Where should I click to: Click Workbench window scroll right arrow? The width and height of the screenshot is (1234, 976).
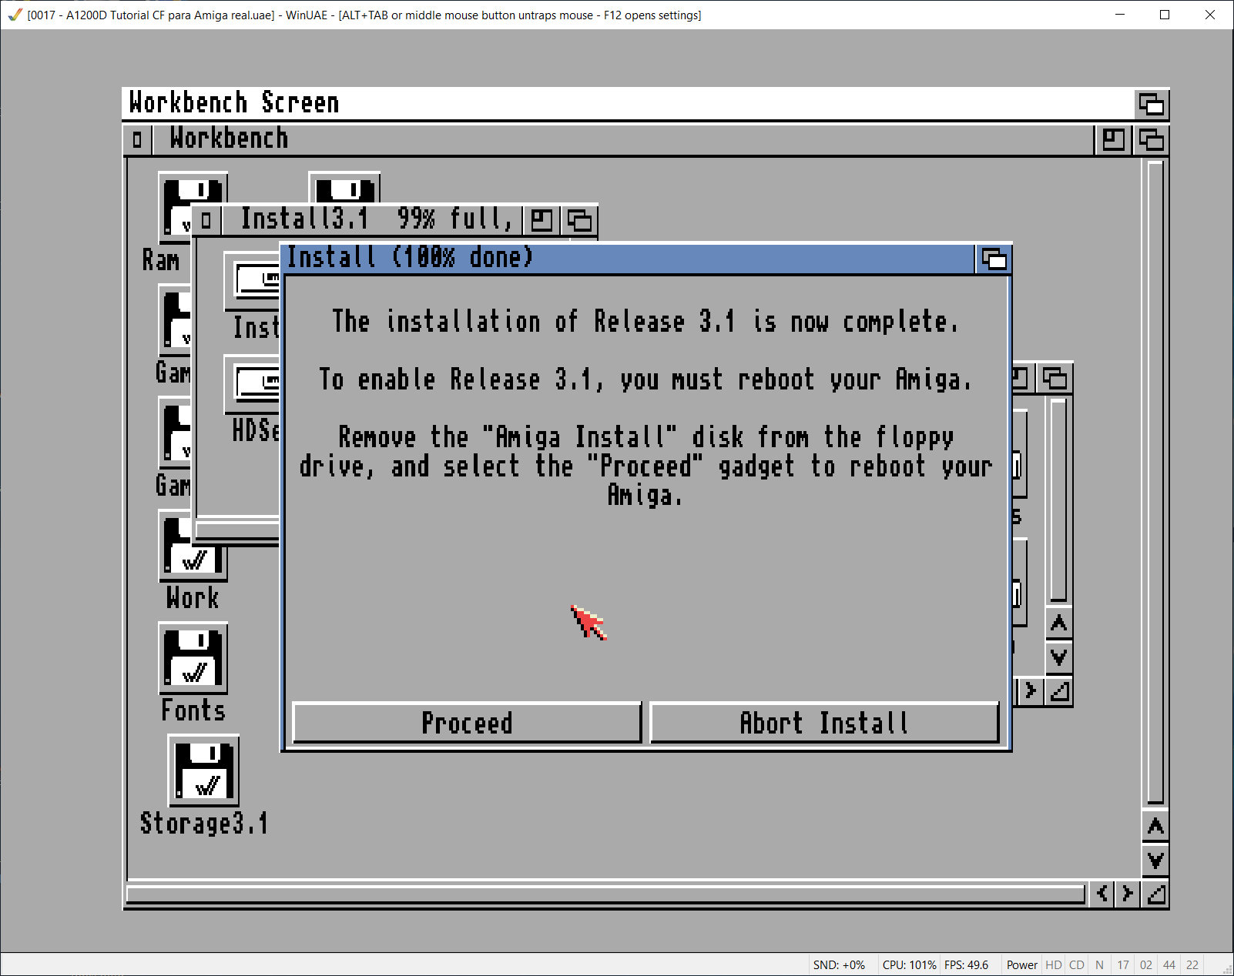pyautogui.click(x=1128, y=894)
